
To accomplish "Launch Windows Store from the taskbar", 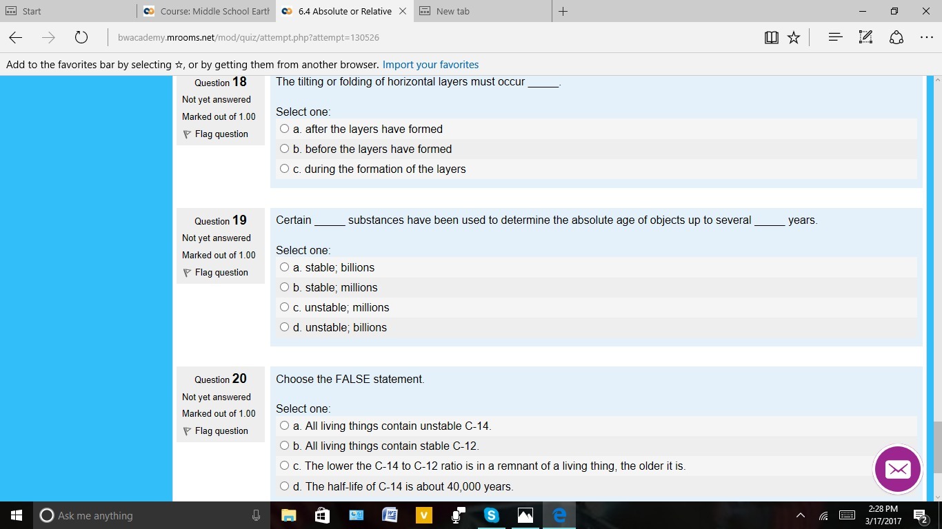I will click(322, 515).
